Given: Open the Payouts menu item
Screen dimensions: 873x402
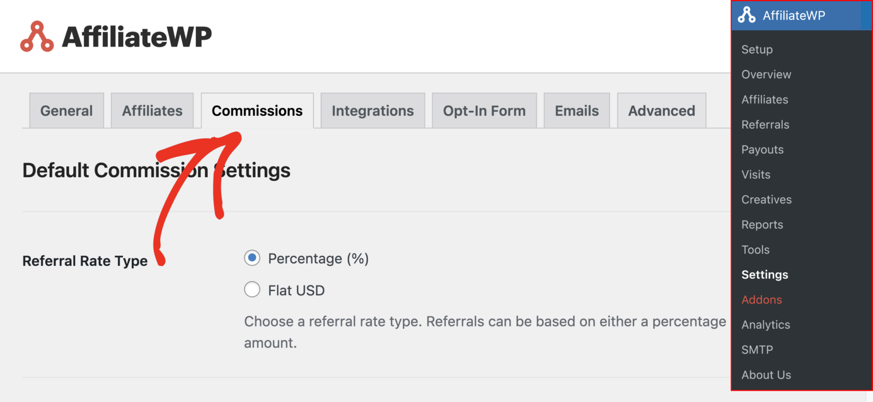Looking at the screenshot, I should 762,150.
